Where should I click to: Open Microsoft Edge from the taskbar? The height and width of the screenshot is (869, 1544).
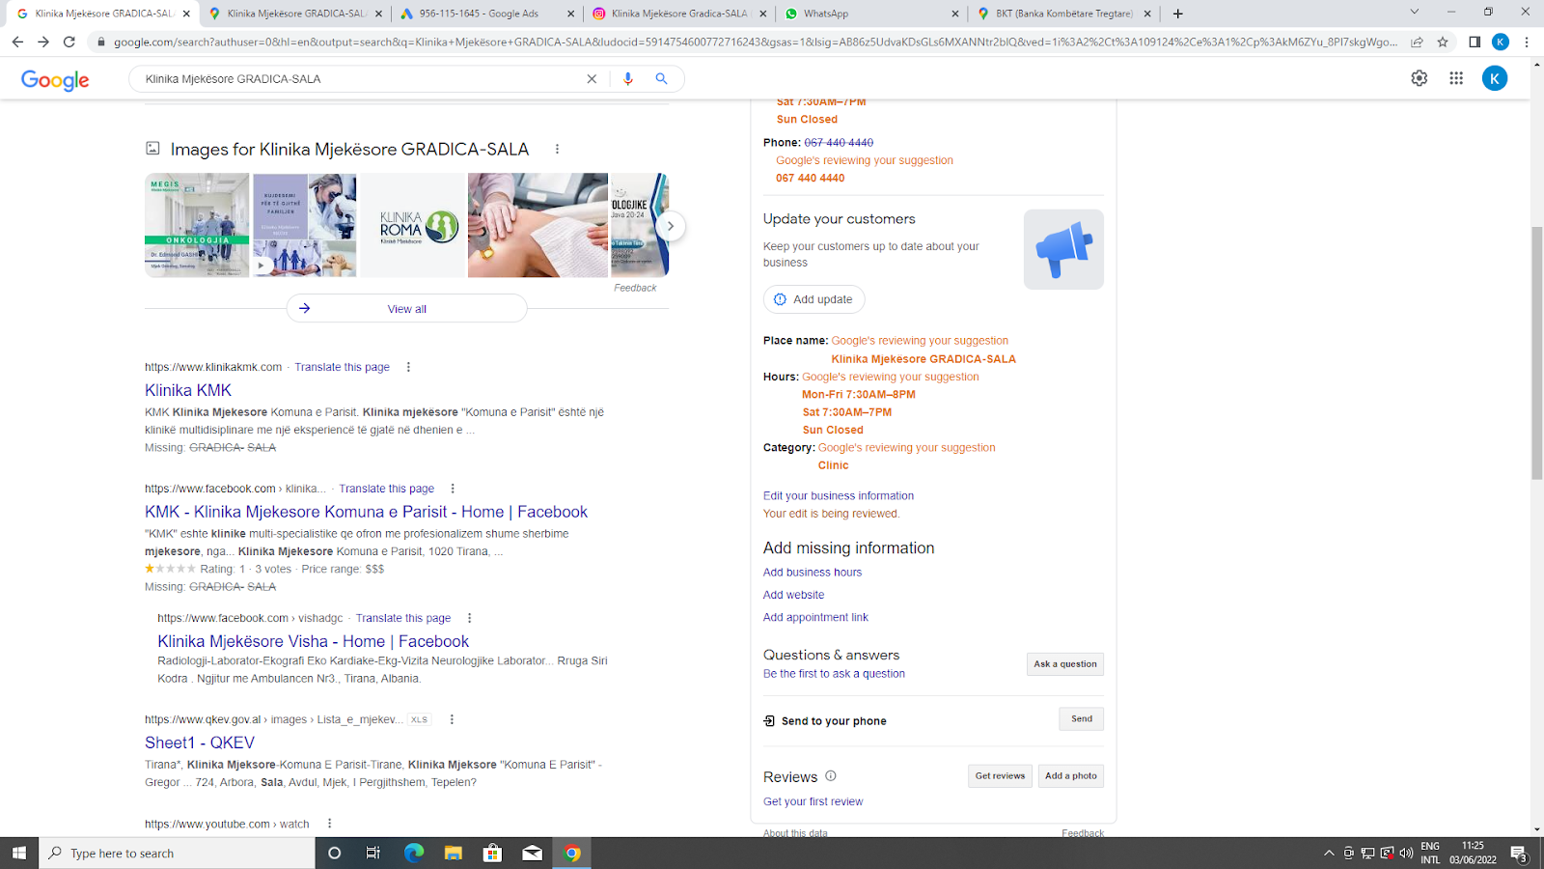[414, 853]
